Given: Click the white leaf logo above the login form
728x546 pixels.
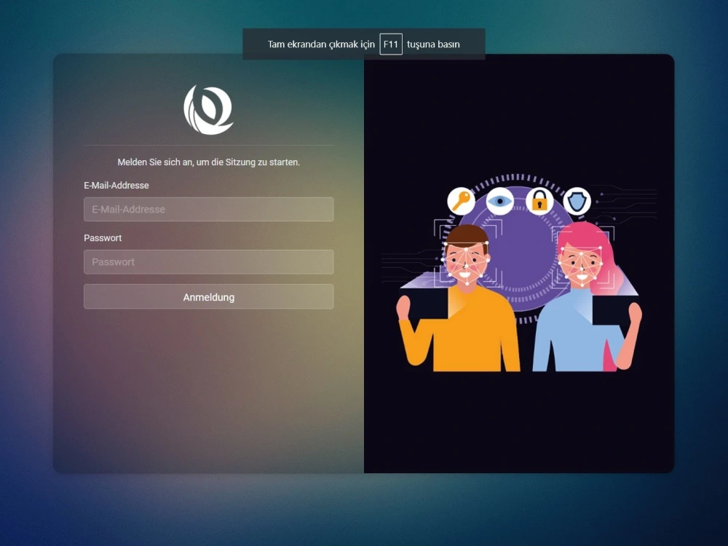Looking at the screenshot, I should click(208, 110).
